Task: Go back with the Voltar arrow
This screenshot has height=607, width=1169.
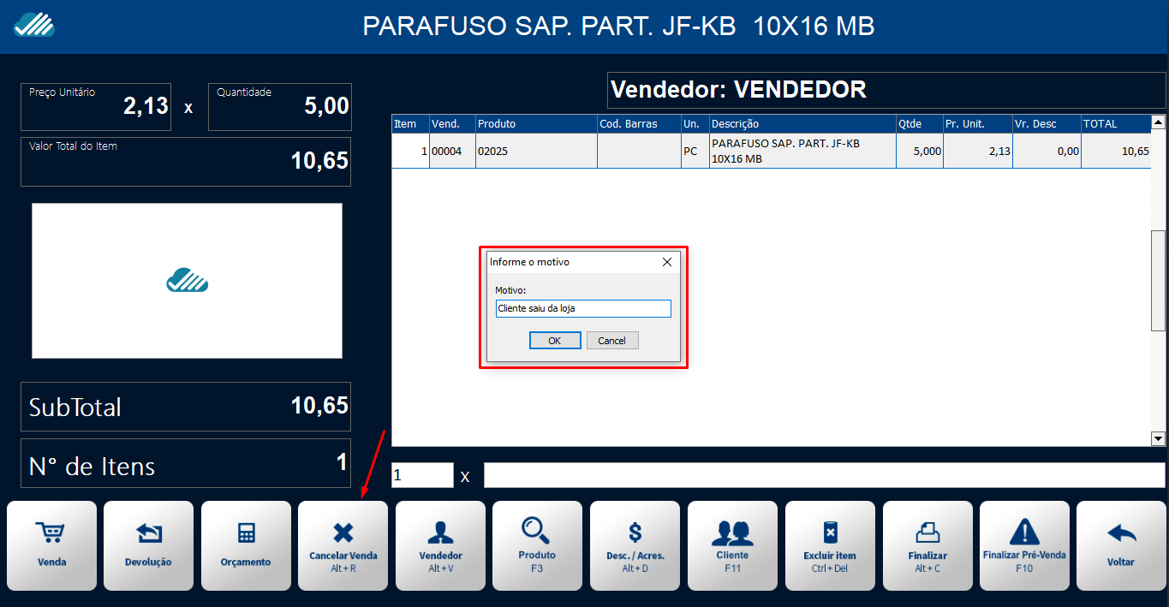Action: click(x=1121, y=534)
